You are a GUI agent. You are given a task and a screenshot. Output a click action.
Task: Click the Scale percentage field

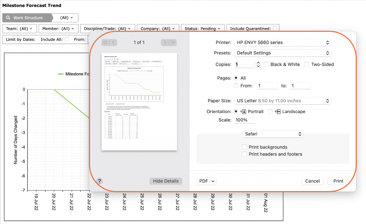244,120
